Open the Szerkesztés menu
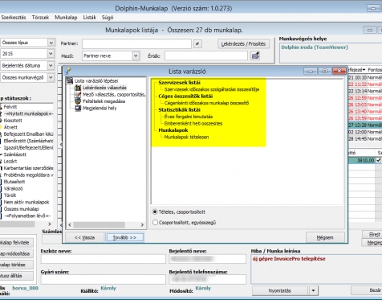 [14, 18]
